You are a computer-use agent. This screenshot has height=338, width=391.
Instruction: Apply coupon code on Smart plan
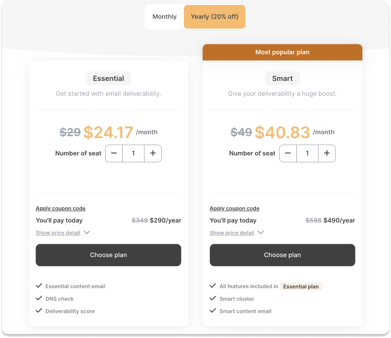(x=235, y=208)
